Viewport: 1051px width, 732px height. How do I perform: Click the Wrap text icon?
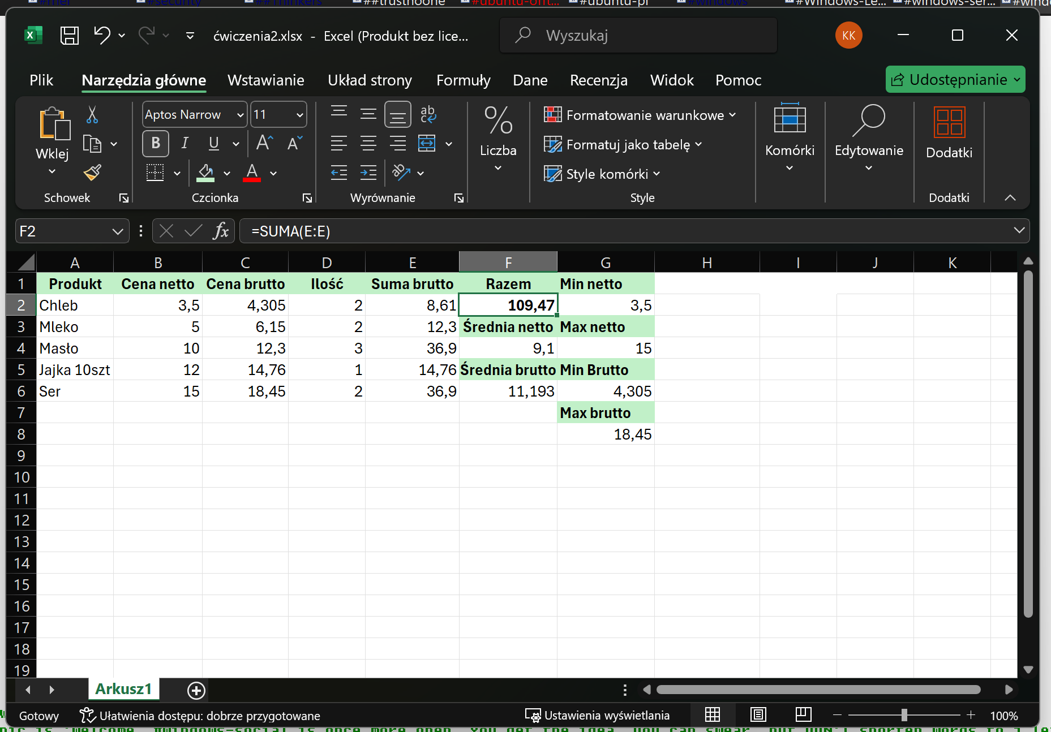coord(428,115)
